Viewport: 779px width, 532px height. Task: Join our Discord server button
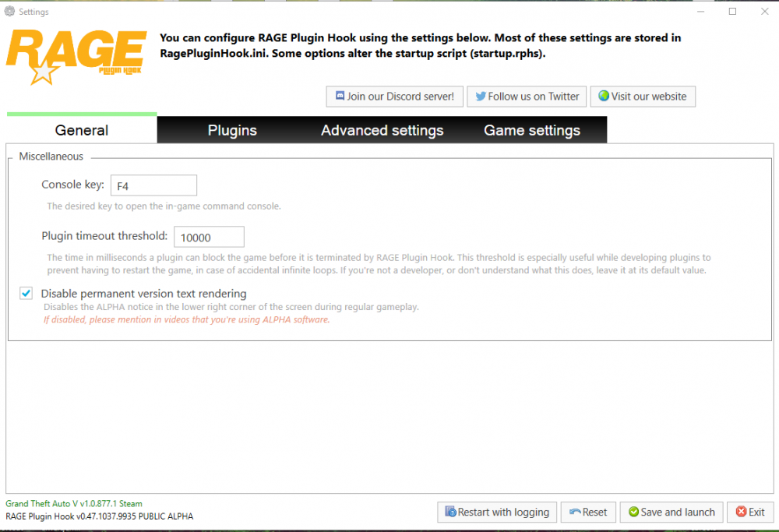point(394,97)
